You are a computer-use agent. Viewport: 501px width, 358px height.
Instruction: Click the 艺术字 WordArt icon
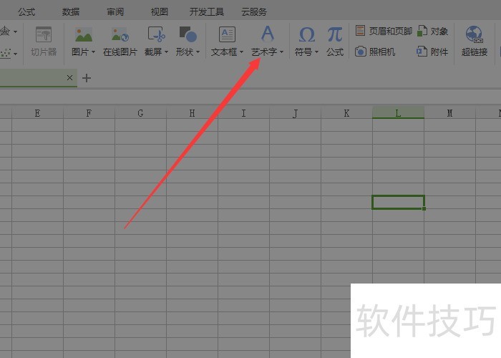tap(268, 34)
